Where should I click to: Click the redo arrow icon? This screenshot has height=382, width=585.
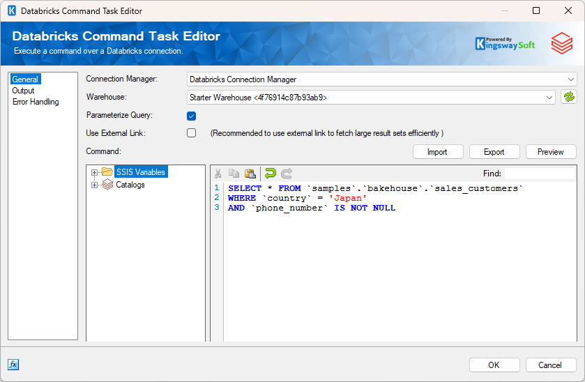pyautogui.click(x=287, y=174)
